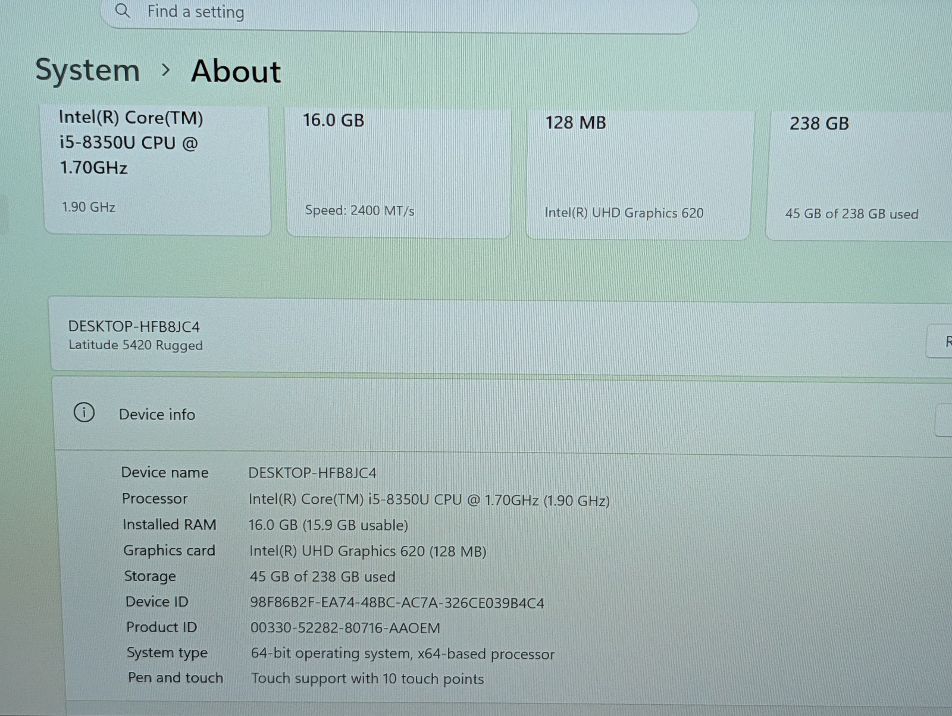Click the Rename button beside DESKTOP-HFB8JC4
952x716 pixels.
[940, 341]
